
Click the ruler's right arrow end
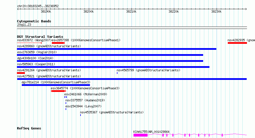pyautogui.click(x=246, y=9)
